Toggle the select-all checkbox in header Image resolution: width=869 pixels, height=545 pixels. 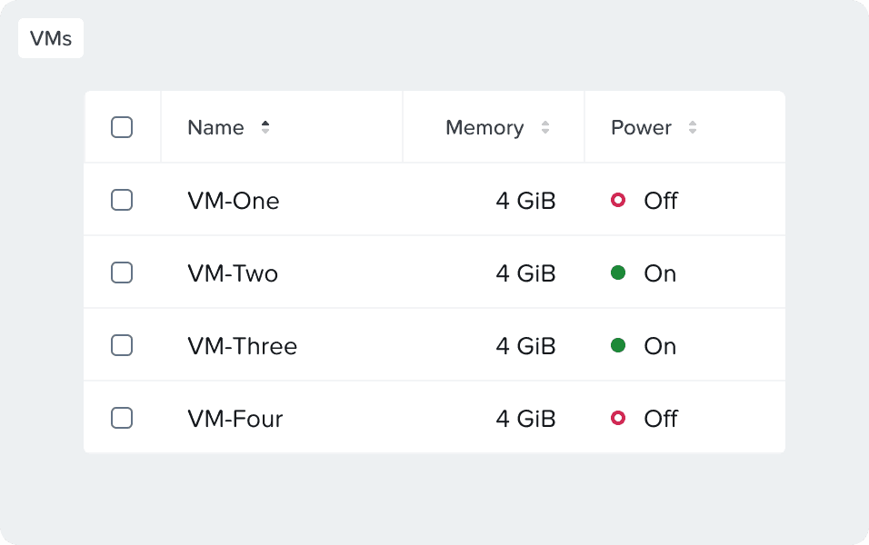[122, 127]
